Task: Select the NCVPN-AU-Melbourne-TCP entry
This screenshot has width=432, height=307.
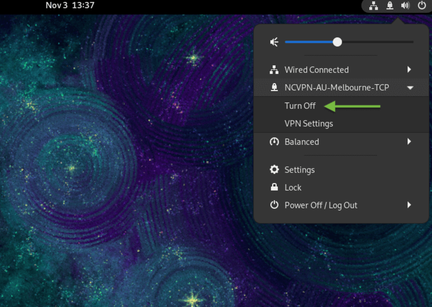Action: pyautogui.click(x=341, y=87)
